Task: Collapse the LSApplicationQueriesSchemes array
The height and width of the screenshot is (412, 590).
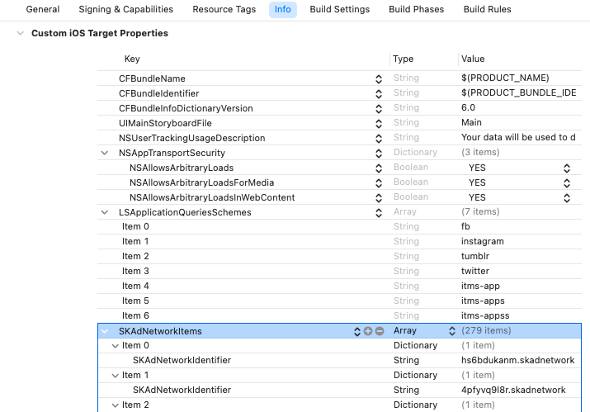Action: (105, 212)
